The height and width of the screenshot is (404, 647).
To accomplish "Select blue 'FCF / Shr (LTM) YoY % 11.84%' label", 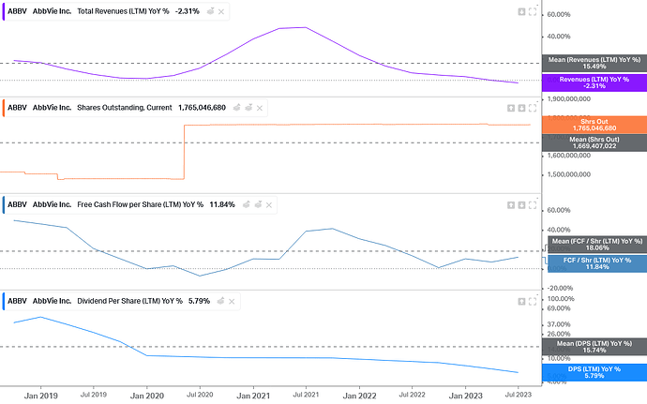I will (x=597, y=263).
